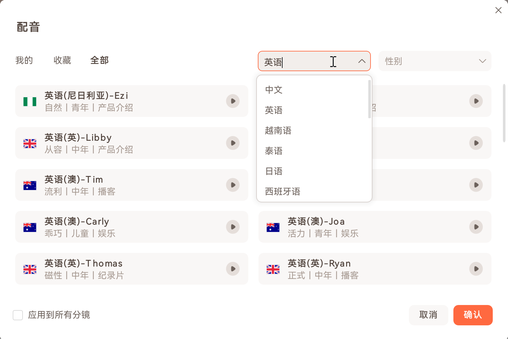Click the 确认 confirm button
This screenshot has height=339, width=508.
(x=473, y=315)
